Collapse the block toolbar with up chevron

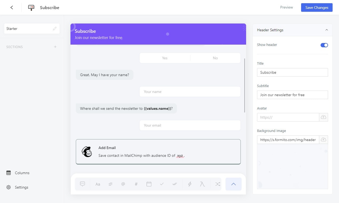(234, 184)
